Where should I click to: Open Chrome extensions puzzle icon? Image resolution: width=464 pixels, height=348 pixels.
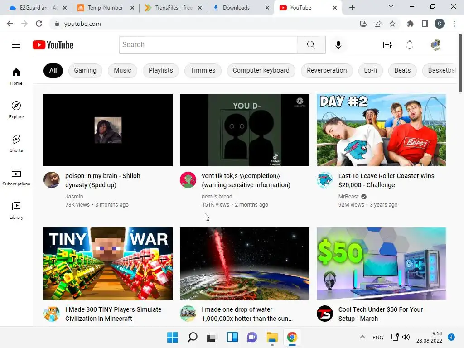(x=411, y=24)
